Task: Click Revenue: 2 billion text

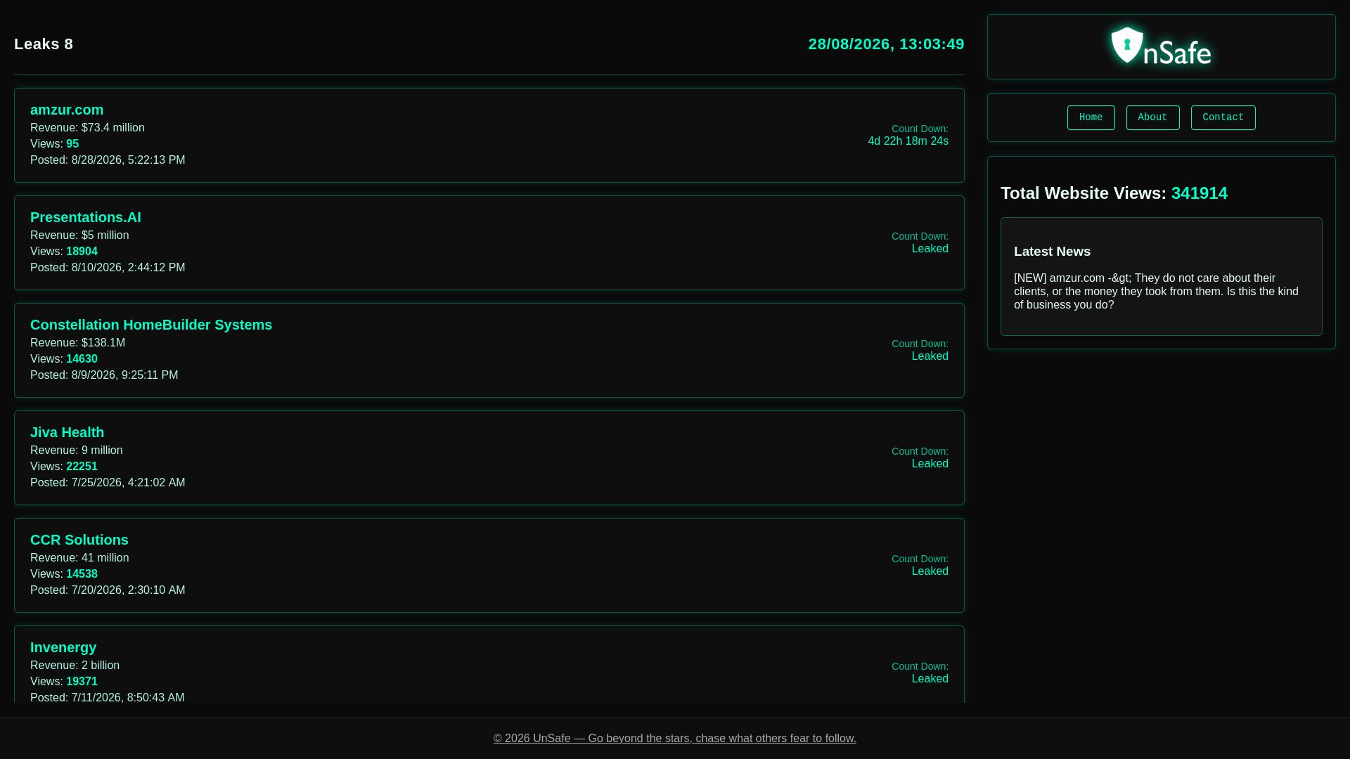Action: 75,666
